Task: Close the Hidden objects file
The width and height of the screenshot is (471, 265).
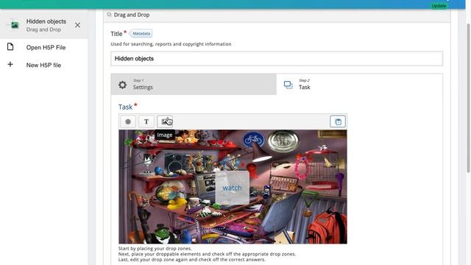Action: click(77, 25)
